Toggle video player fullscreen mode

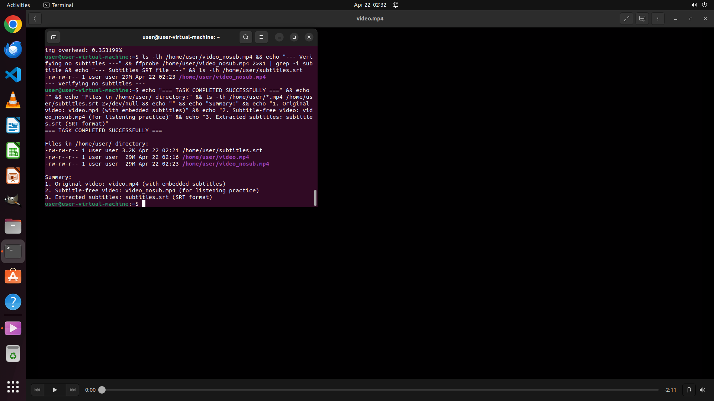pyautogui.click(x=627, y=19)
